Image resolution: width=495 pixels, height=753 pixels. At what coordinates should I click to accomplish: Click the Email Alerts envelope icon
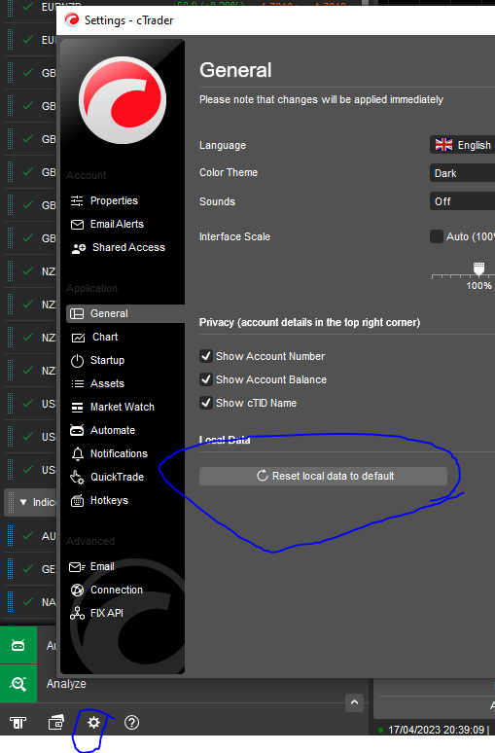point(77,225)
